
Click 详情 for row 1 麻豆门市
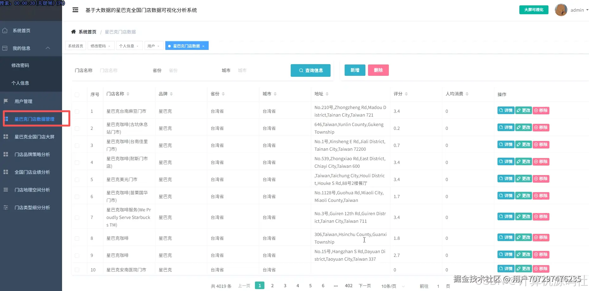(x=506, y=111)
